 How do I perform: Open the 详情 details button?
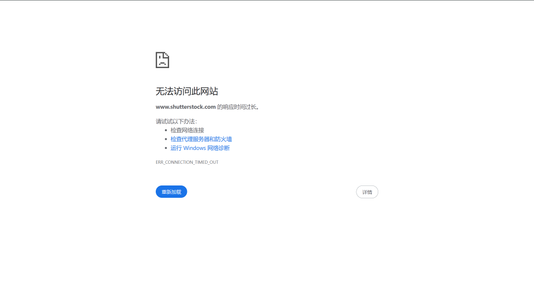(367, 192)
